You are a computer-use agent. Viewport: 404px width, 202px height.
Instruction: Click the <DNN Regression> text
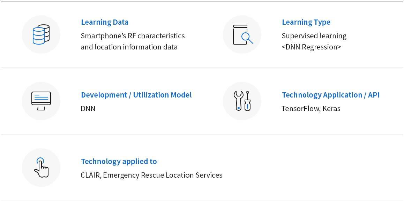(311, 47)
